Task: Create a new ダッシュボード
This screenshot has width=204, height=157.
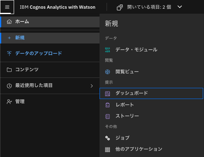Action: coord(151,93)
